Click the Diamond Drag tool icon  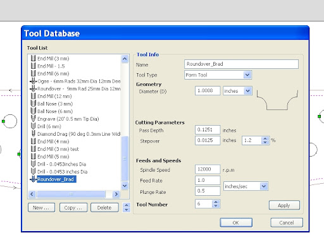pos(33,134)
